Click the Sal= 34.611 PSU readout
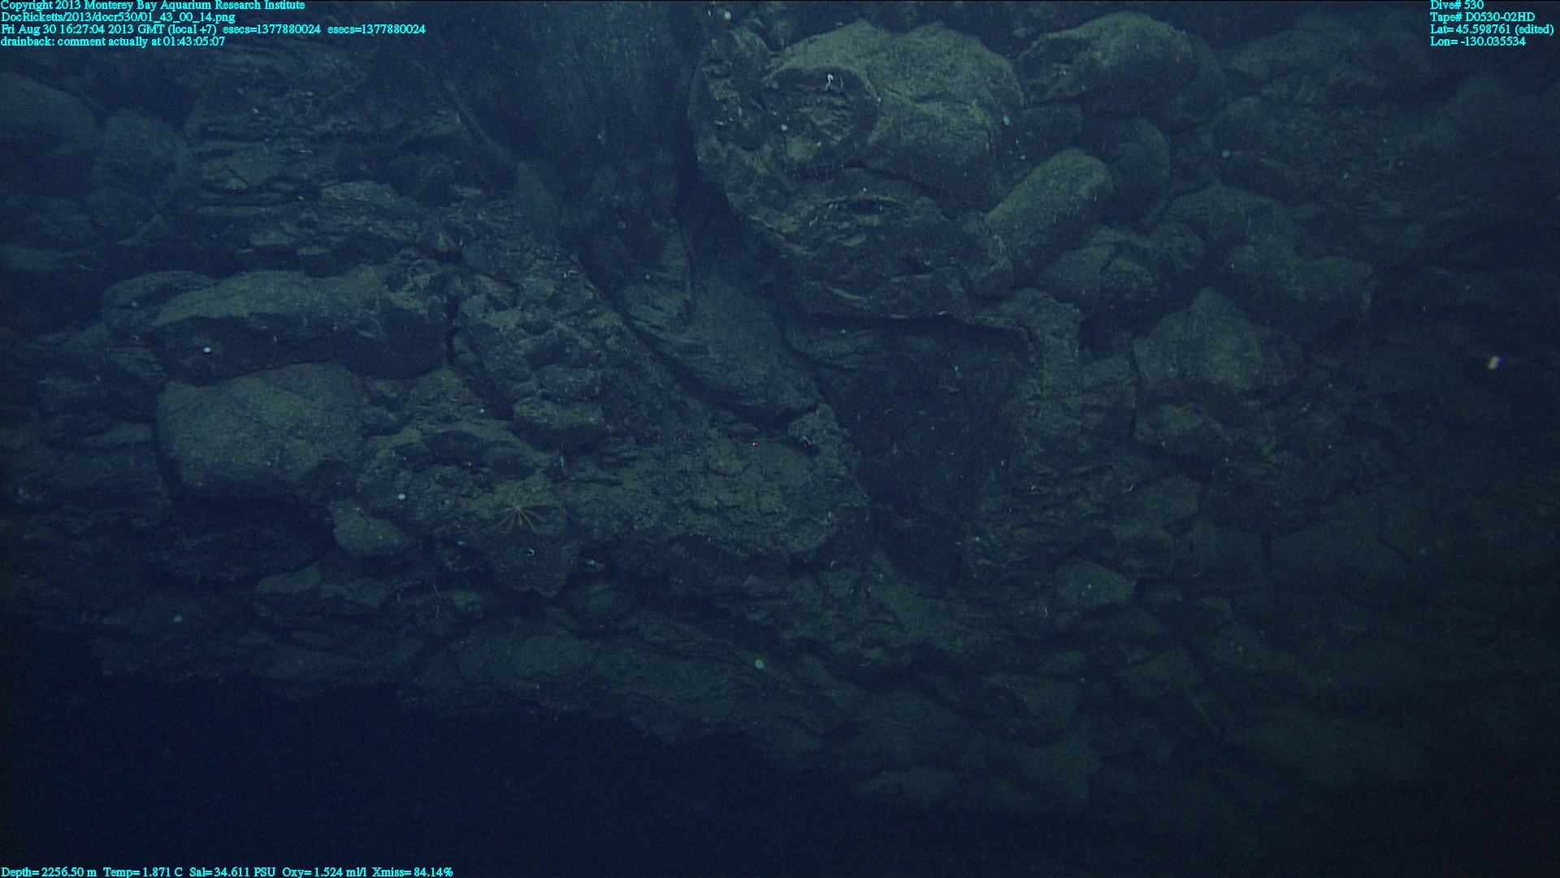 coord(232,871)
